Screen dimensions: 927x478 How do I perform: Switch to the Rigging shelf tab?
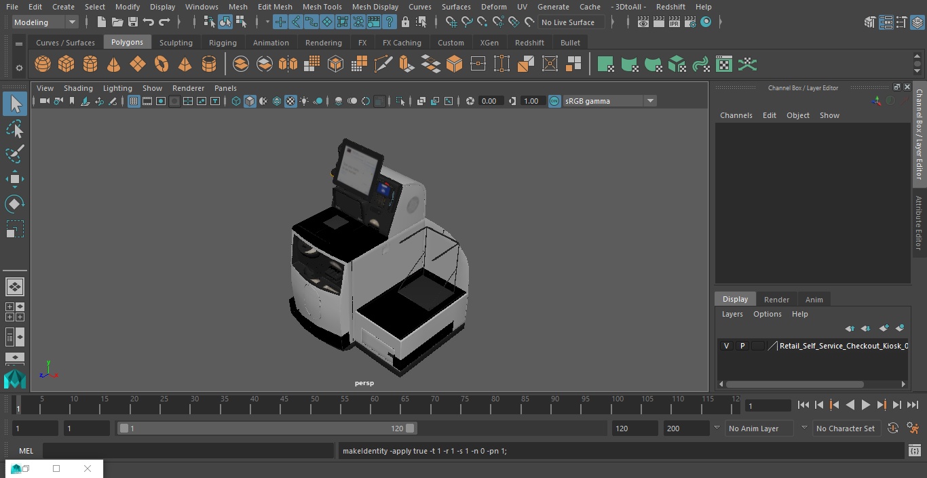click(x=223, y=43)
